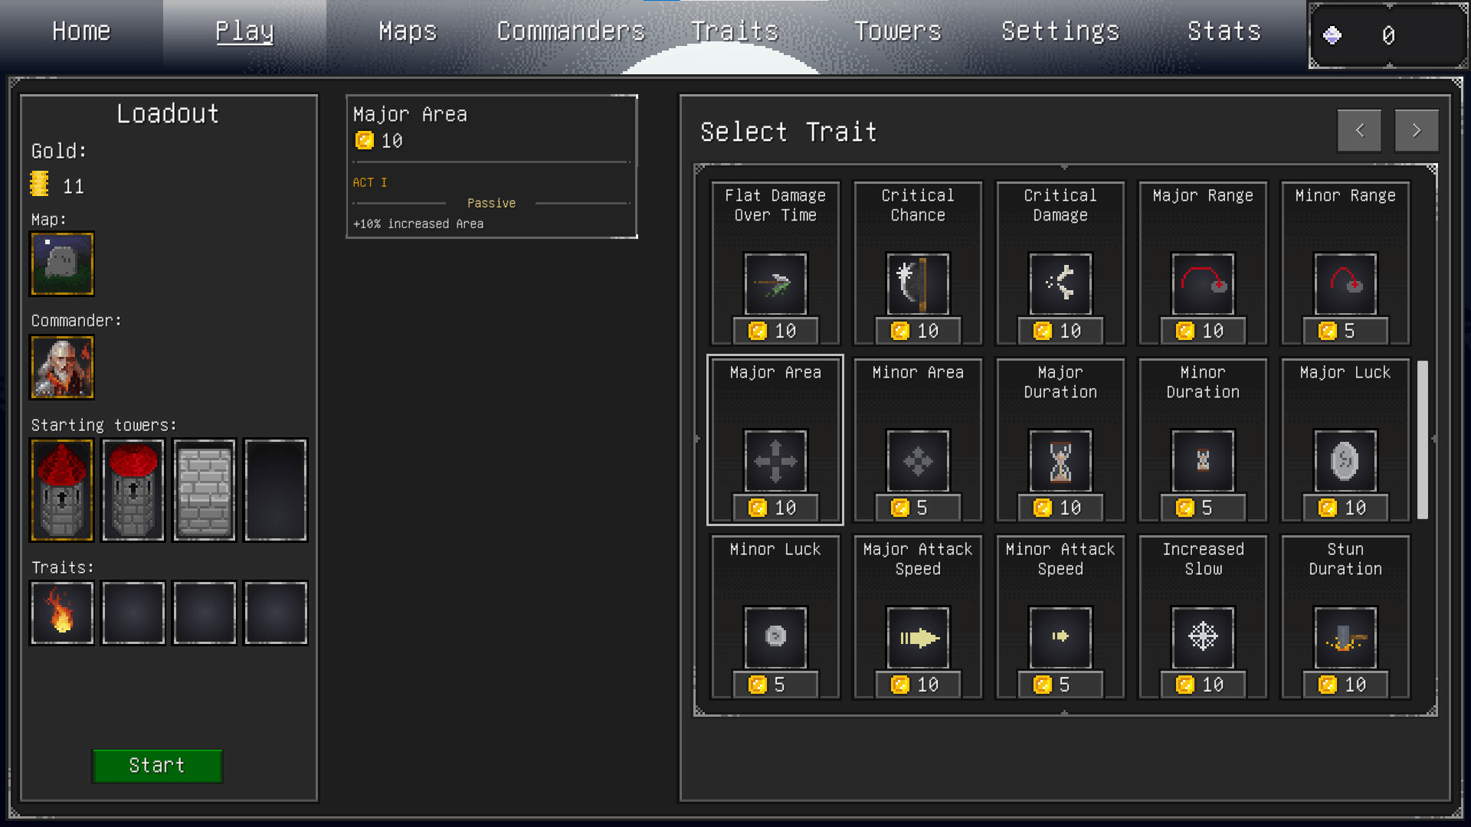Open the Commanders tab
The height and width of the screenshot is (827, 1471).
point(571,31)
